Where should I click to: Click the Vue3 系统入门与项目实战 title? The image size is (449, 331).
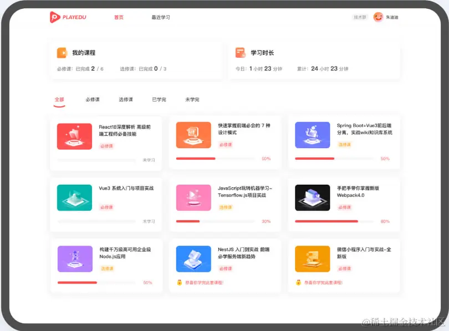(126, 188)
